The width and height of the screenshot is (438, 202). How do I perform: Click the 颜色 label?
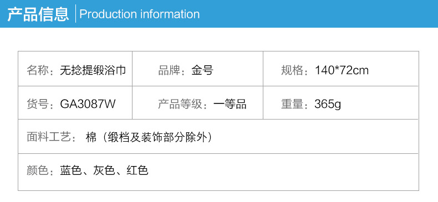tap(38, 170)
